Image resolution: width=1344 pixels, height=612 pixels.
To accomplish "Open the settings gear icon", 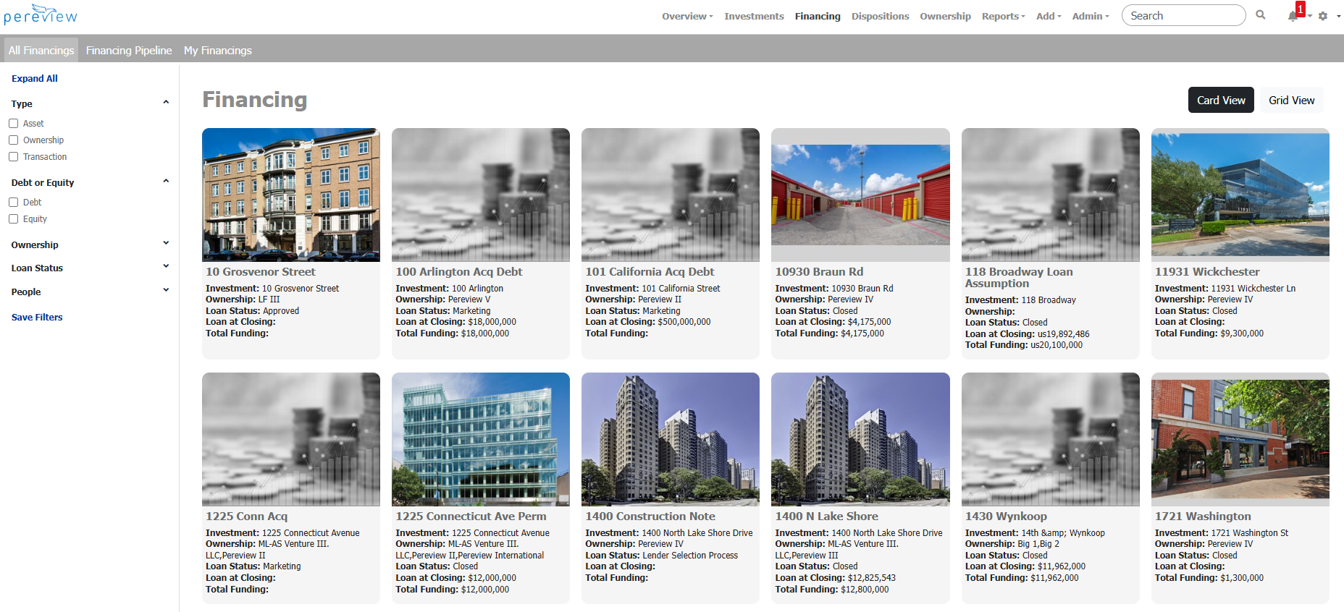I will pos(1323,16).
